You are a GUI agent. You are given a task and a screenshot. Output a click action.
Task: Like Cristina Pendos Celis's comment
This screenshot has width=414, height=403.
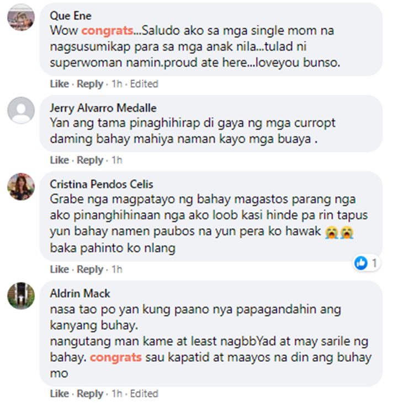coord(60,269)
